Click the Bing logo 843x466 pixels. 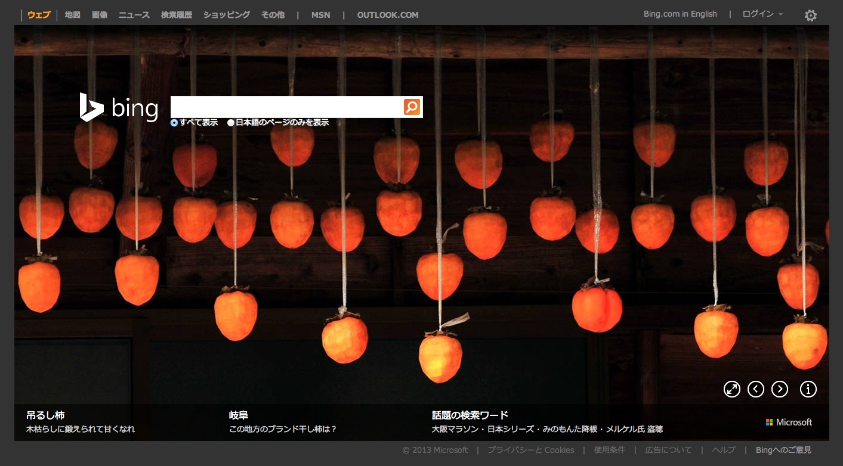[x=119, y=108]
